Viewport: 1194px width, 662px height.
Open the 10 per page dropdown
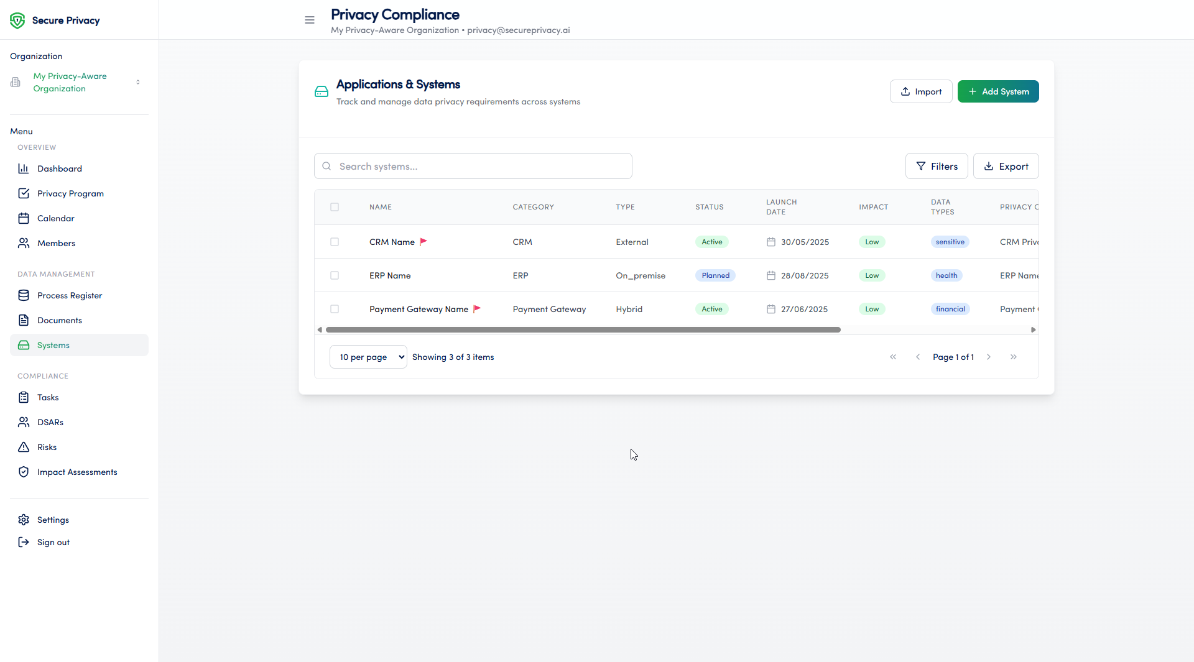point(368,357)
